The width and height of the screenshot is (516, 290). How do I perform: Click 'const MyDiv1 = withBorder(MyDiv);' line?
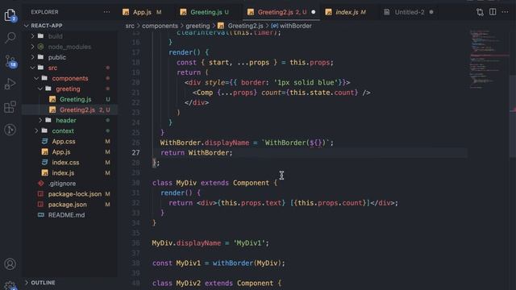pos(218,263)
